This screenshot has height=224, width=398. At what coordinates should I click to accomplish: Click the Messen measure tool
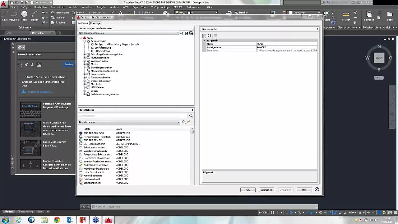tap(346, 16)
